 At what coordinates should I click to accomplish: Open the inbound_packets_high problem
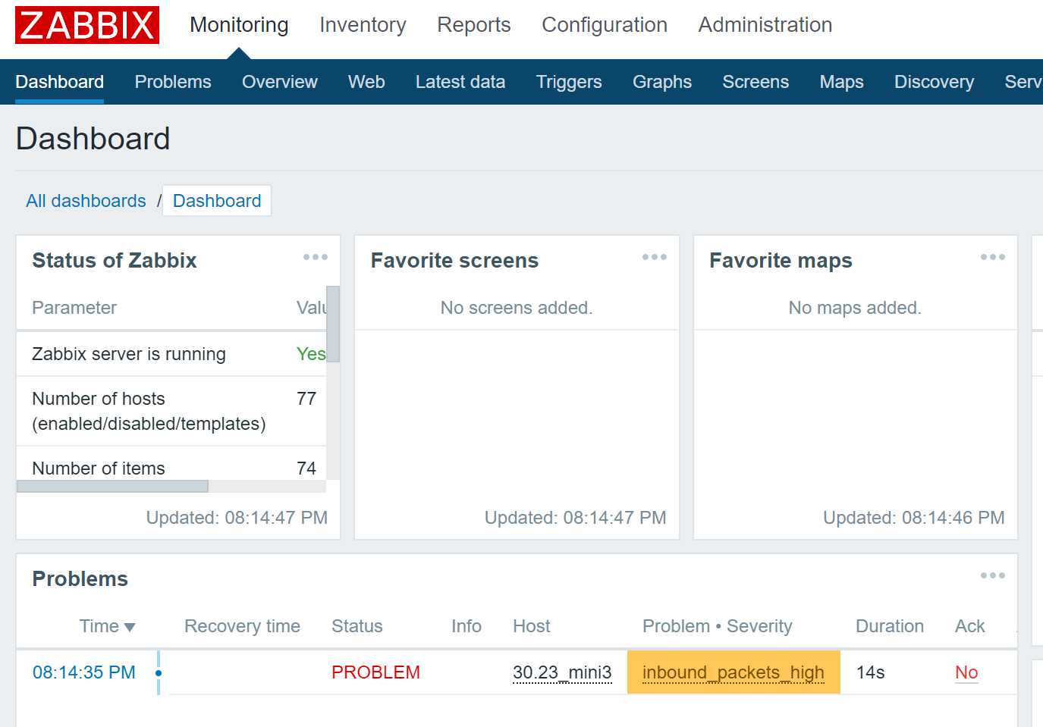[x=734, y=672]
